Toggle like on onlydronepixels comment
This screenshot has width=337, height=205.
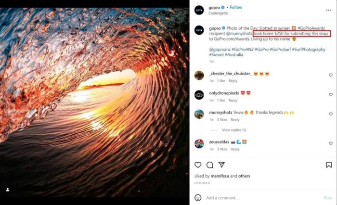[331, 94]
